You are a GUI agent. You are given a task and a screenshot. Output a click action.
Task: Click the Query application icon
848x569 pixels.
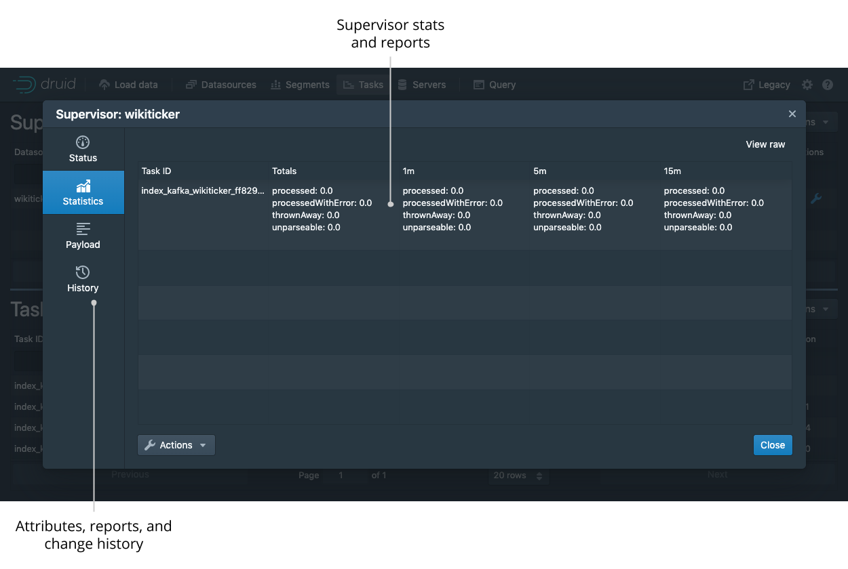click(478, 85)
